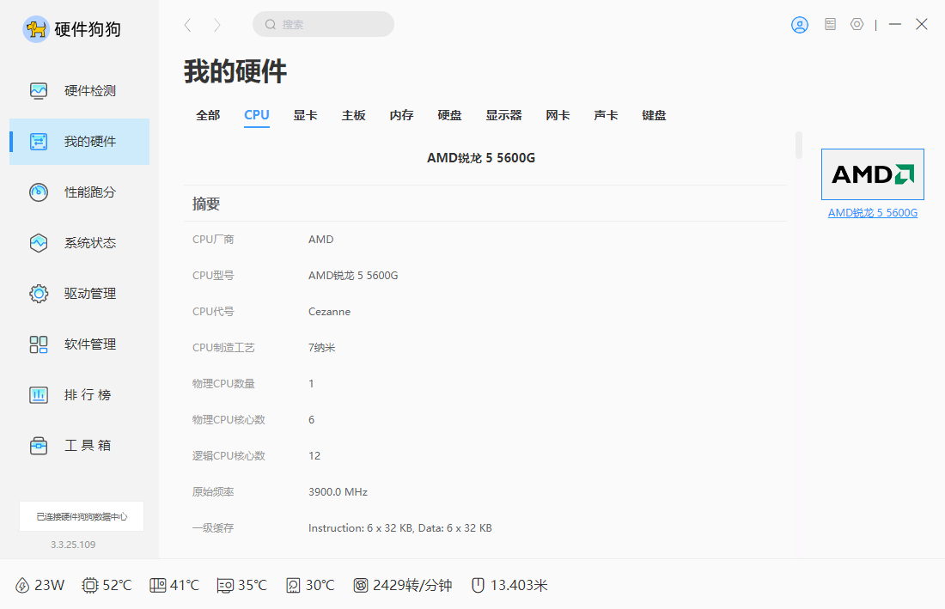This screenshot has height=609, width=945.
Task: Click the disk temperature 30°C indicator
Action: [x=310, y=586]
